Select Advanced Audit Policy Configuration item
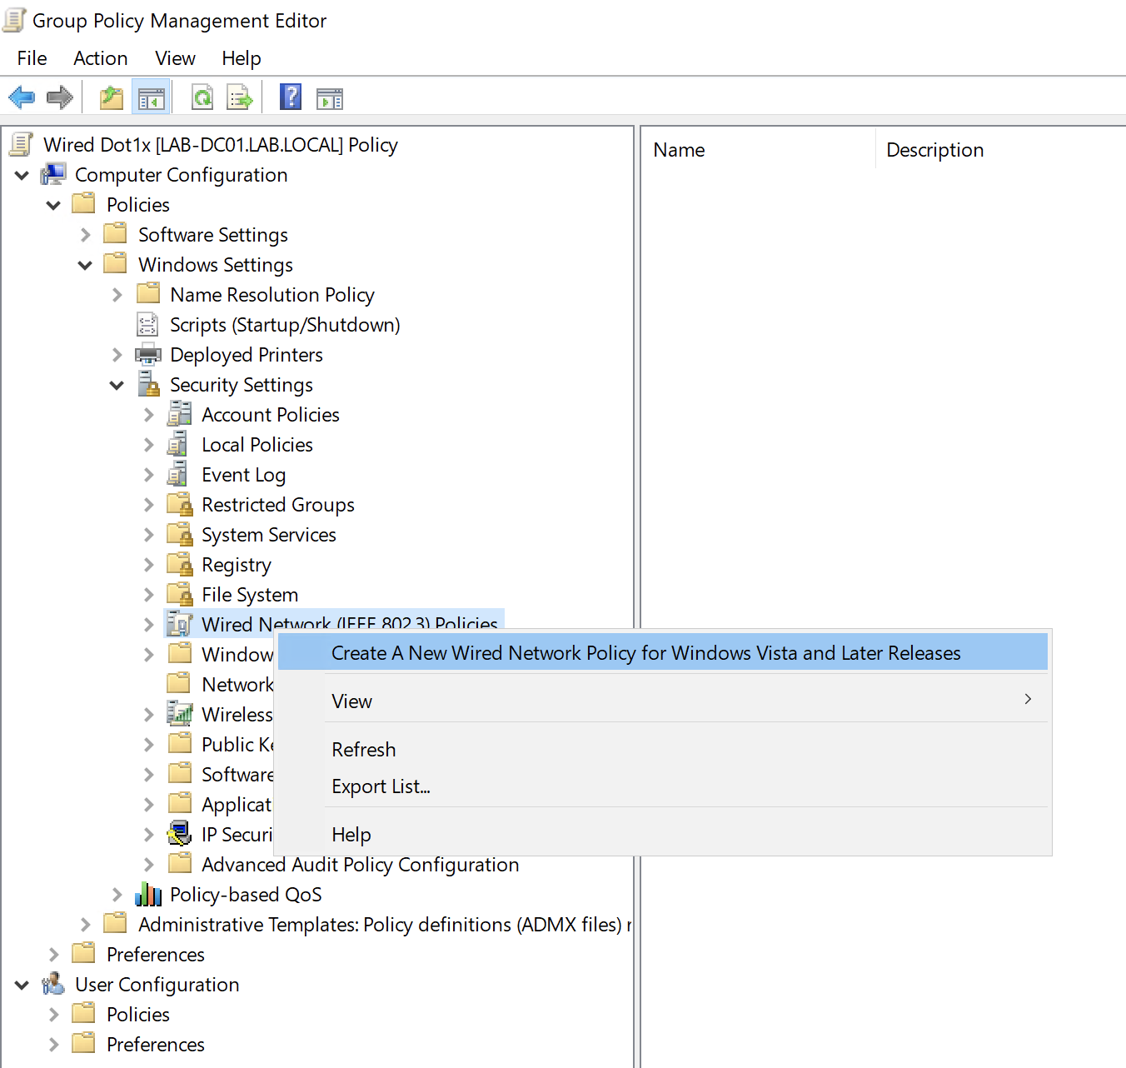 click(x=360, y=865)
